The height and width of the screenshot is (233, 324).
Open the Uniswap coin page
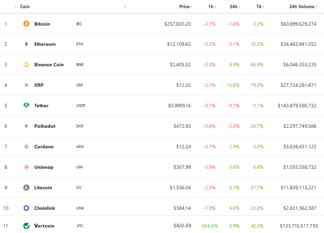click(x=43, y=167)
